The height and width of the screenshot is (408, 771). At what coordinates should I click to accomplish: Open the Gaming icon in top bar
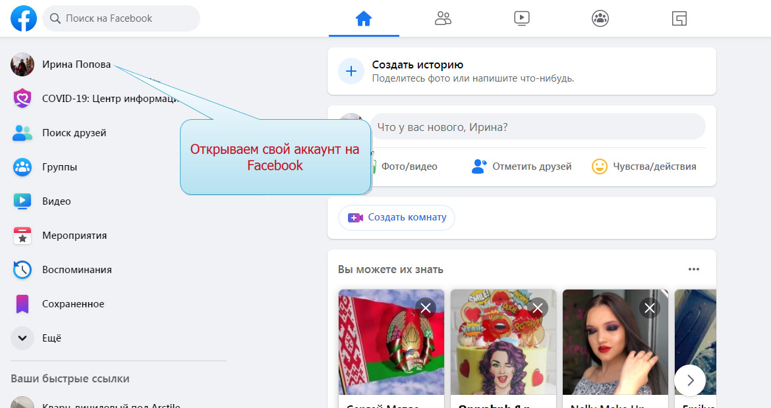(x=679, y=18)
